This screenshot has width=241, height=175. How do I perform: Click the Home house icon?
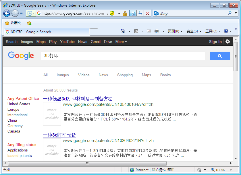click(123, 31)
